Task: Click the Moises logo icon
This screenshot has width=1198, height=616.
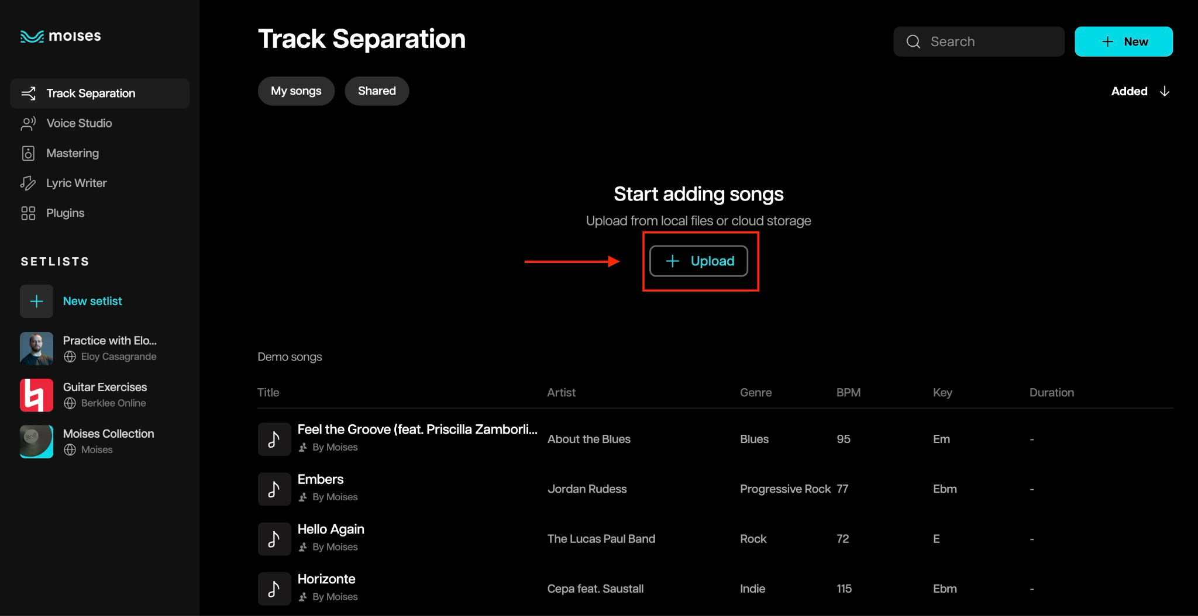Action: [x=32, y=36]
